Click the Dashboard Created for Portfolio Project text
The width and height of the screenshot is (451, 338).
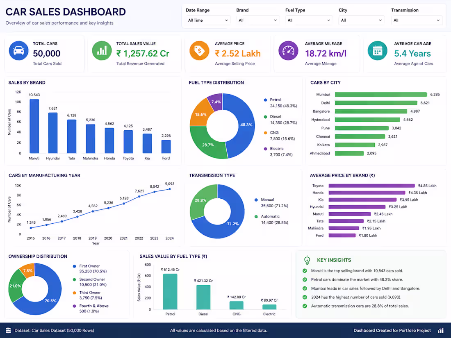[x=392, y=331]
